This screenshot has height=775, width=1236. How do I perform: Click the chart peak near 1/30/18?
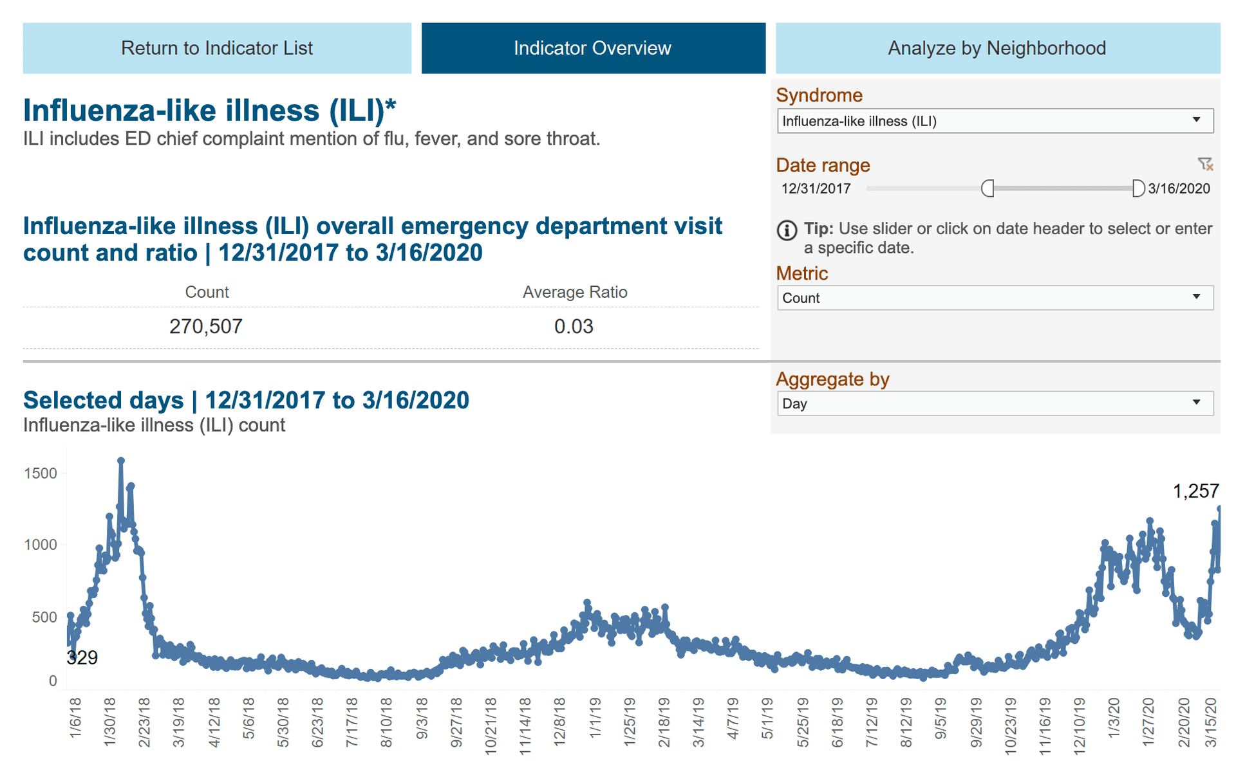coord(121,461)
